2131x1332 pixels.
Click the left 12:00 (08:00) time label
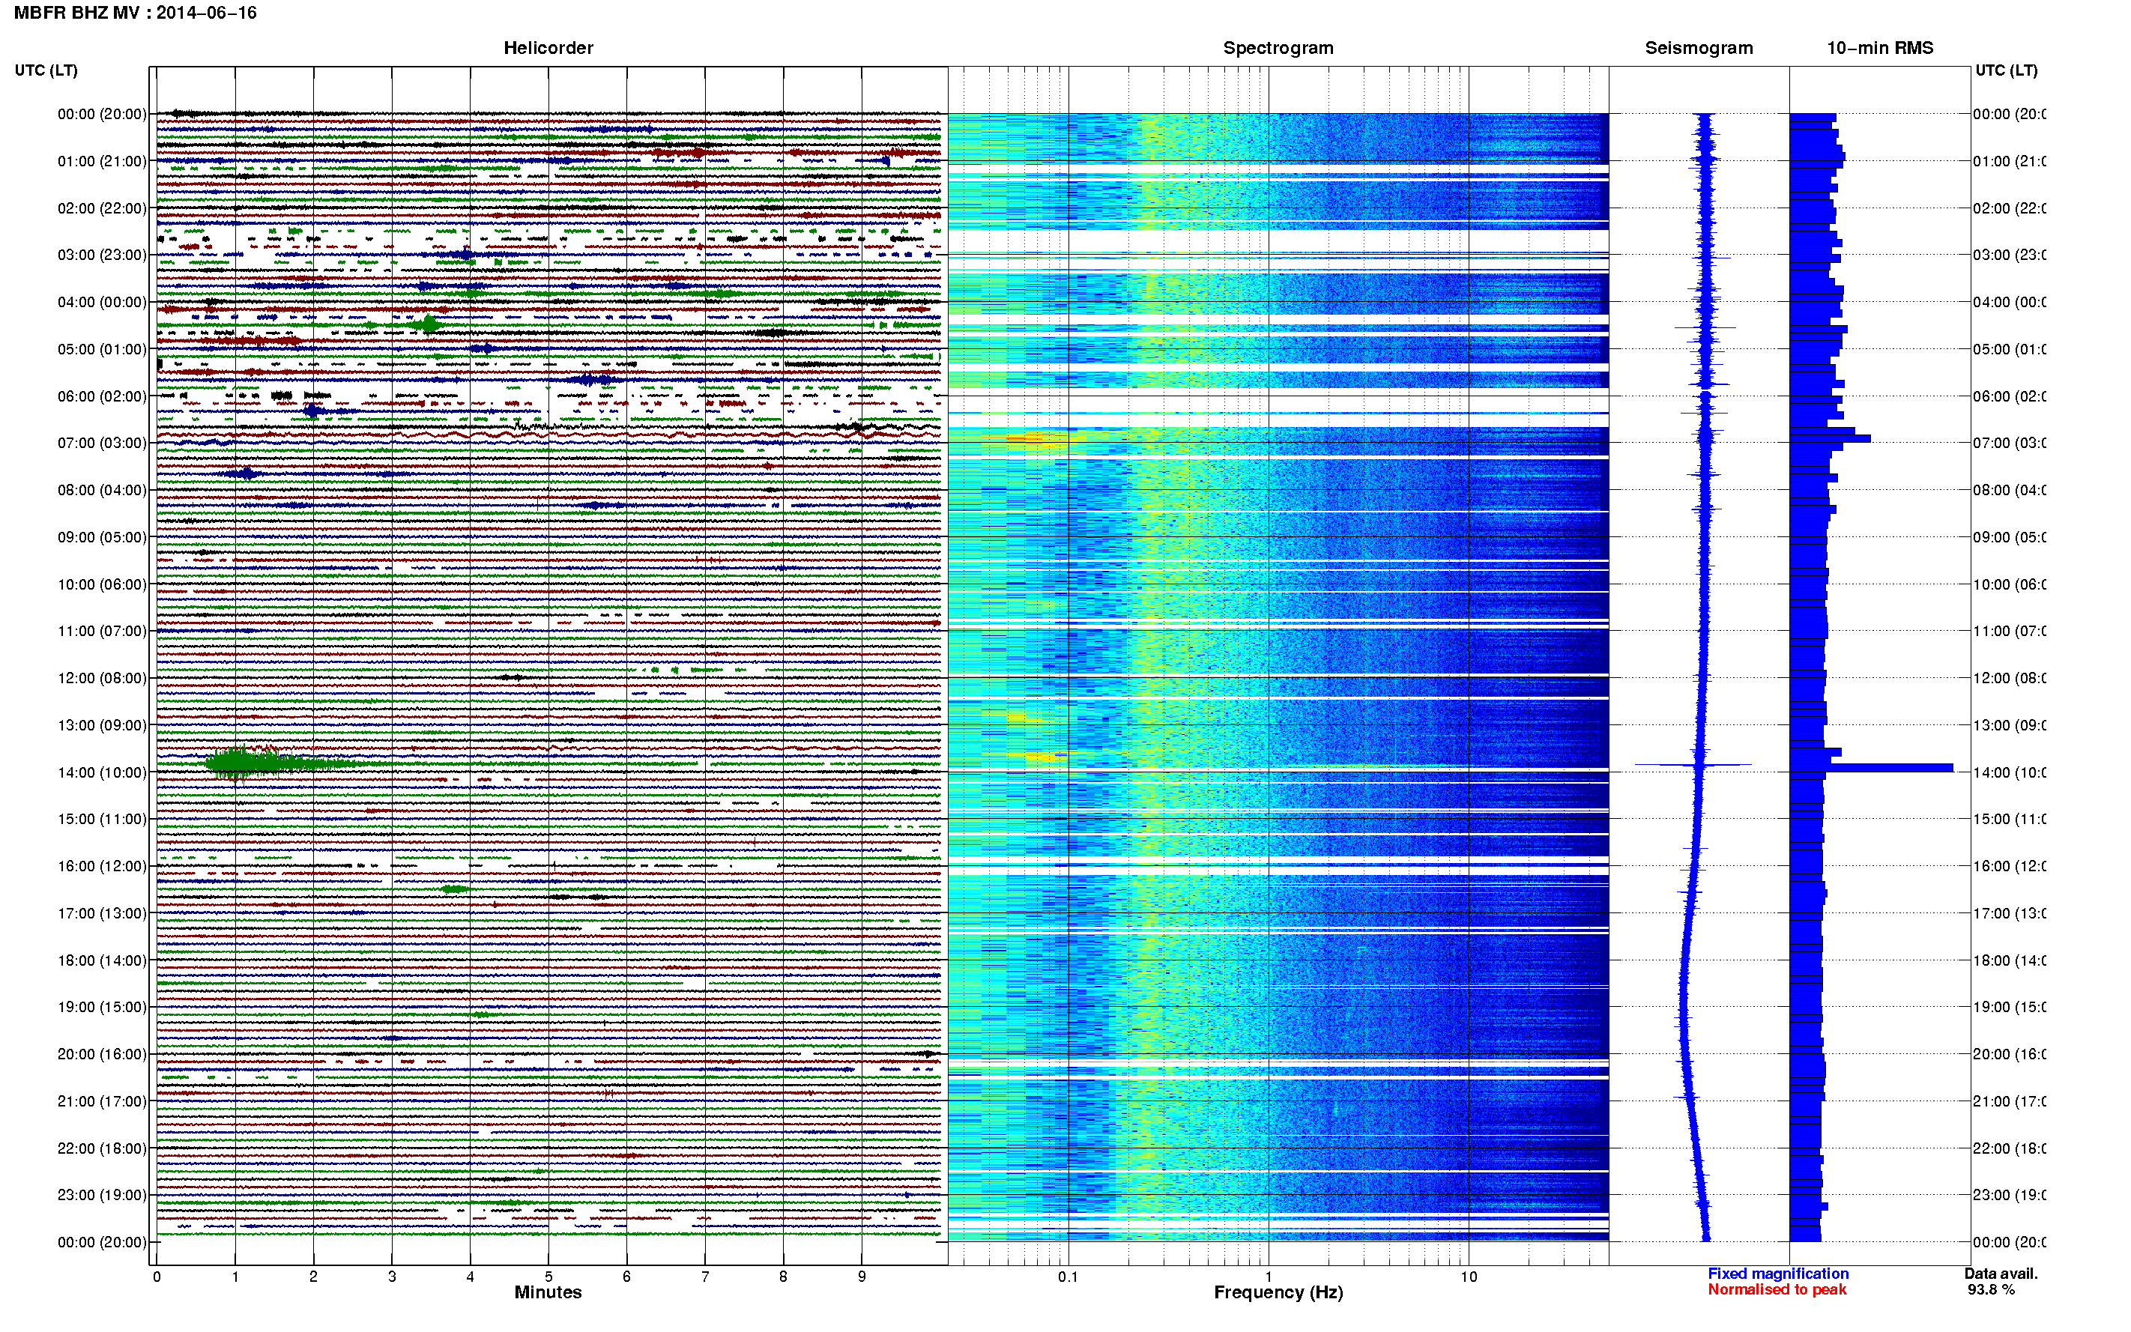[102, 678]
